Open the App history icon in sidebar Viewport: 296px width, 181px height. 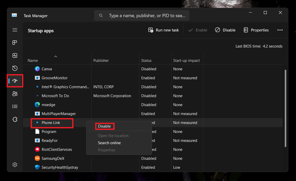[x=15, y=68]
